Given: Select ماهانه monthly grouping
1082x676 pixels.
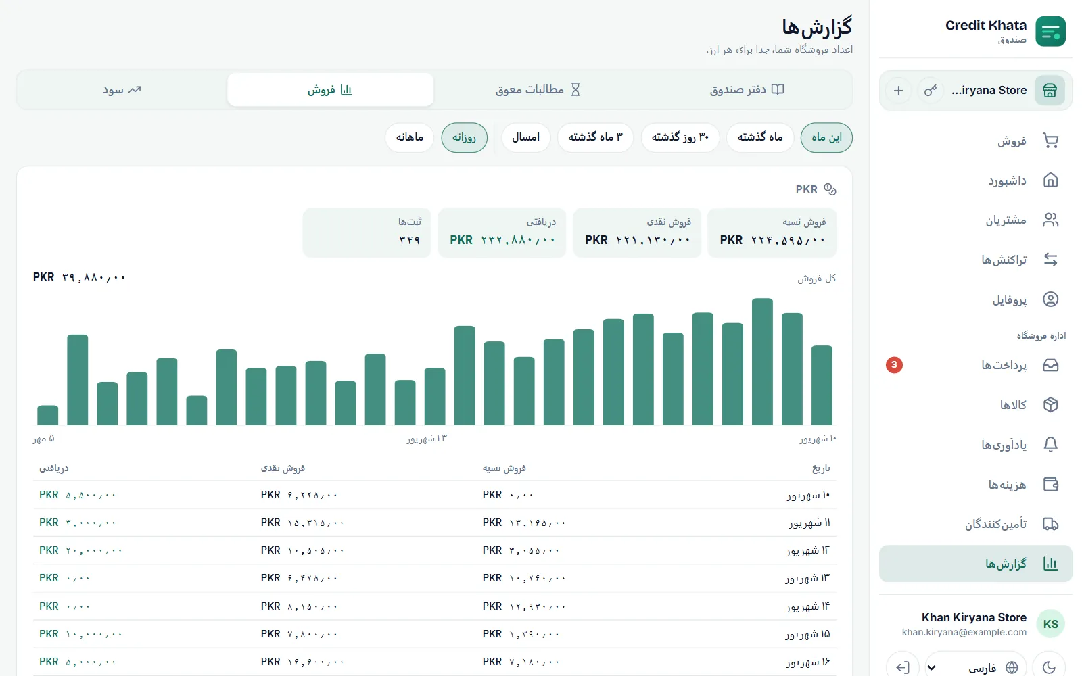Looking at the screenshot, I should coord(410,137).
